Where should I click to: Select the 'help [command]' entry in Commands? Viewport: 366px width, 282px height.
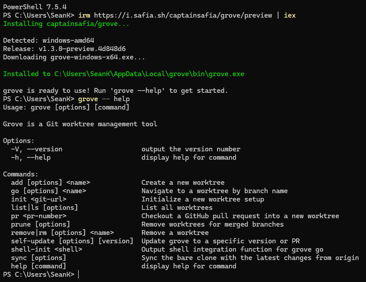tap(39, 266)
